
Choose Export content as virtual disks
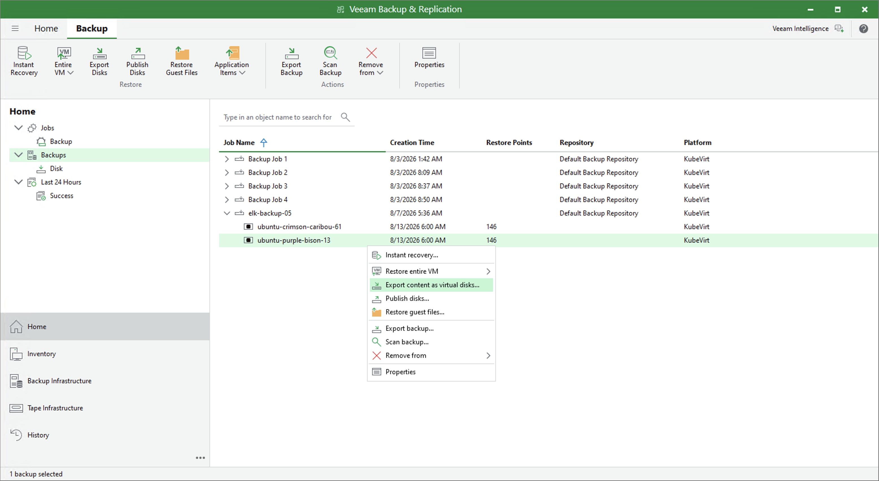point(431,285)
